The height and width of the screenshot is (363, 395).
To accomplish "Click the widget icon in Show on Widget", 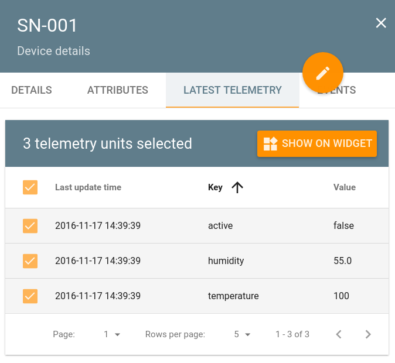I will tap(270, 143).
